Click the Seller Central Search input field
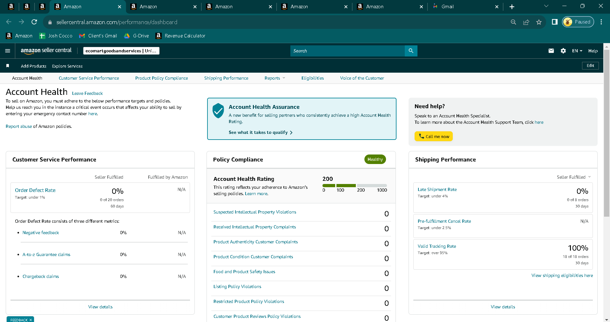 [x=348, y=51]
